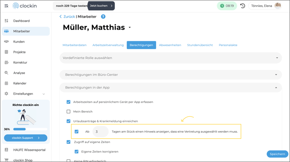Click the blue help question mark icon
The height and width of the screenshot is (162, 290).
[103, 16]
